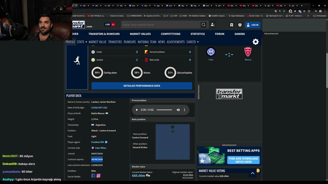
Task: Open the Competitions menu
Action: [x=171, y=34]
